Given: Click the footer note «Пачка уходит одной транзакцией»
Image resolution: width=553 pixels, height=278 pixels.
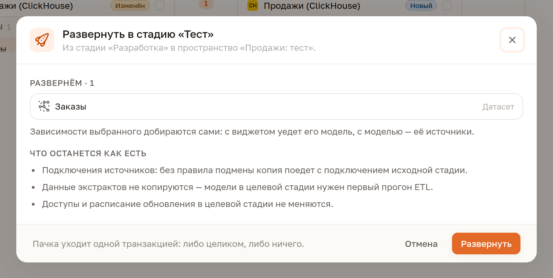Looking at the screenshot, I should click(168, 244).
